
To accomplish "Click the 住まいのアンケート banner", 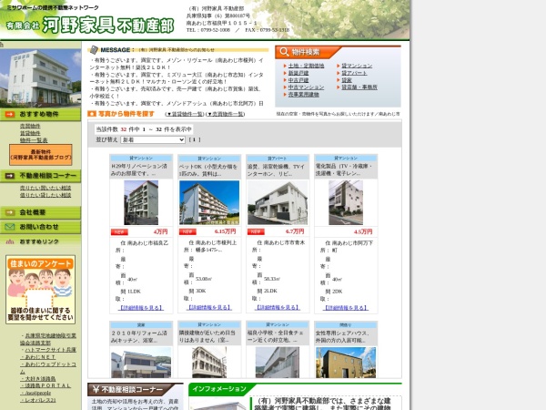I will [40, 290].
